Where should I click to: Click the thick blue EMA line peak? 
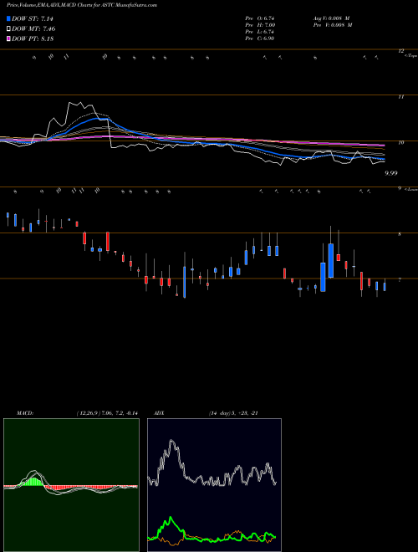click(x=99, y=119)
